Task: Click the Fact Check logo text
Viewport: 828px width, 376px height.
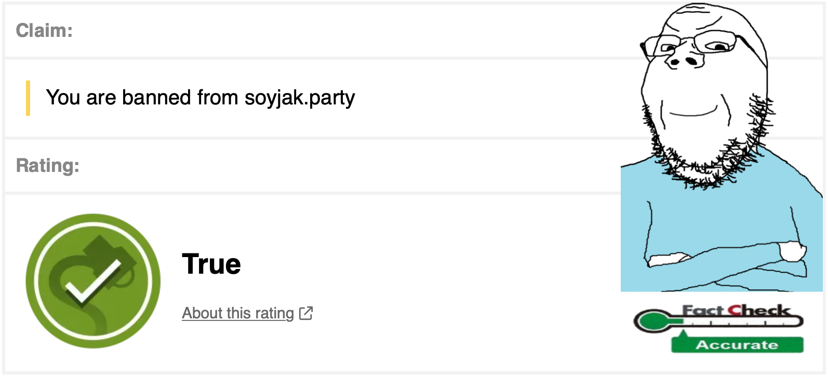Action: 736,311
